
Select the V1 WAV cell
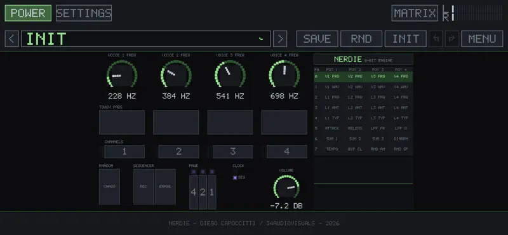click(x=331, y=87)
